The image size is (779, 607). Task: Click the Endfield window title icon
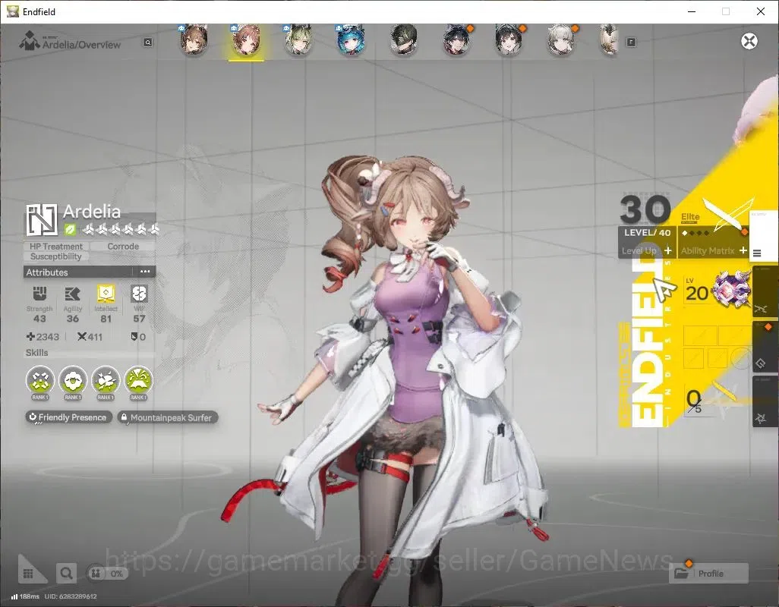(x=12, y=11)
